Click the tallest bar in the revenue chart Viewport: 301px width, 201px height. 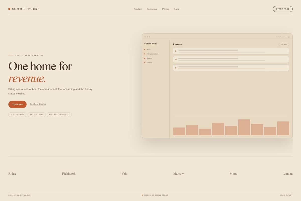click(244, 127)
